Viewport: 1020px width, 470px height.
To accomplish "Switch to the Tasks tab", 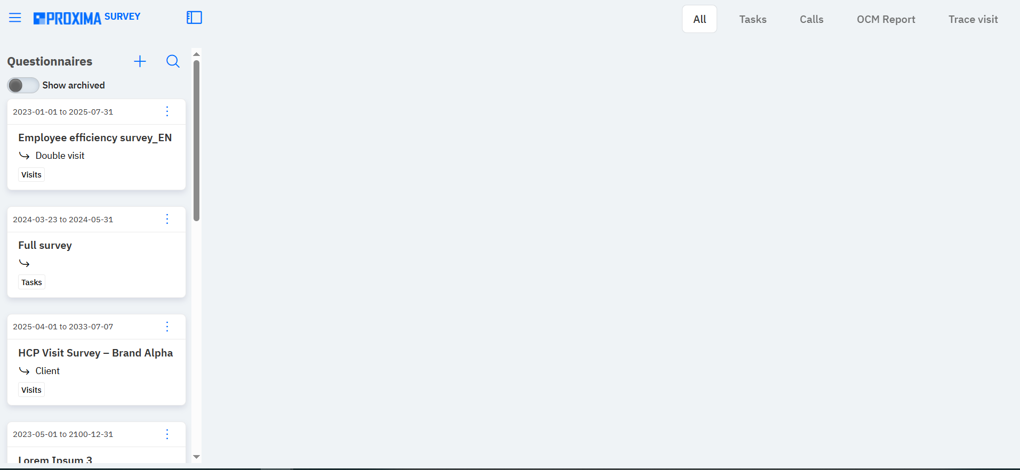I will click(x=752, y=19).
